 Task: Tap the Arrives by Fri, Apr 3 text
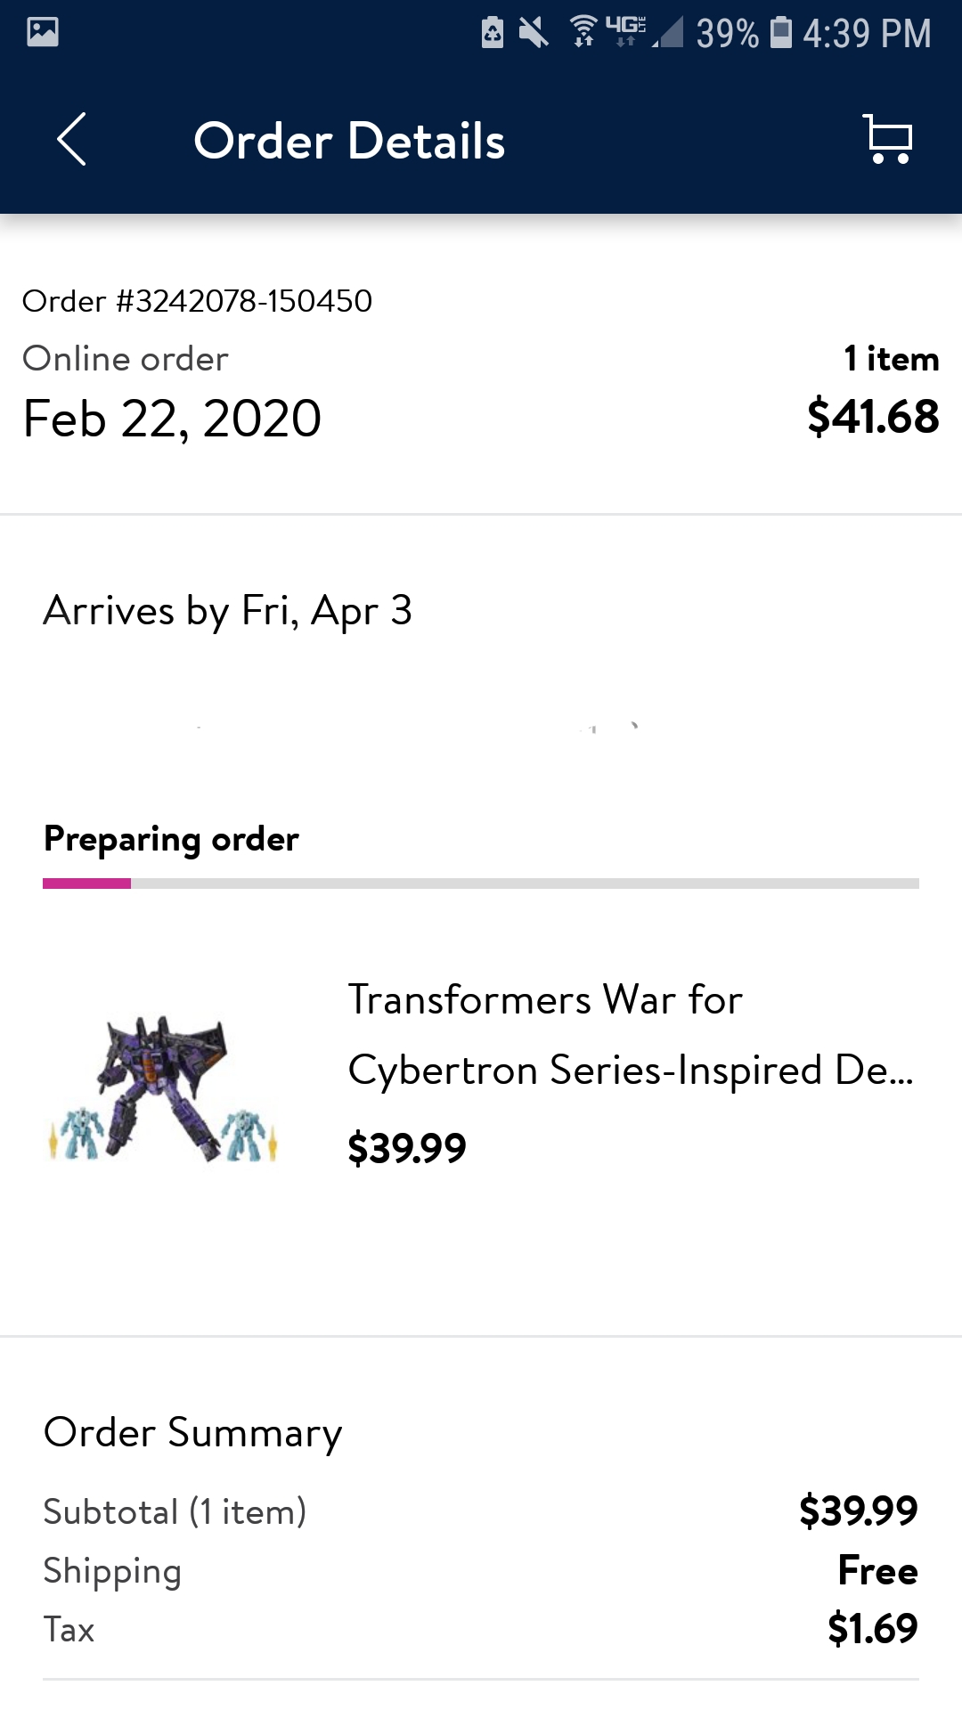coord(228,611)
